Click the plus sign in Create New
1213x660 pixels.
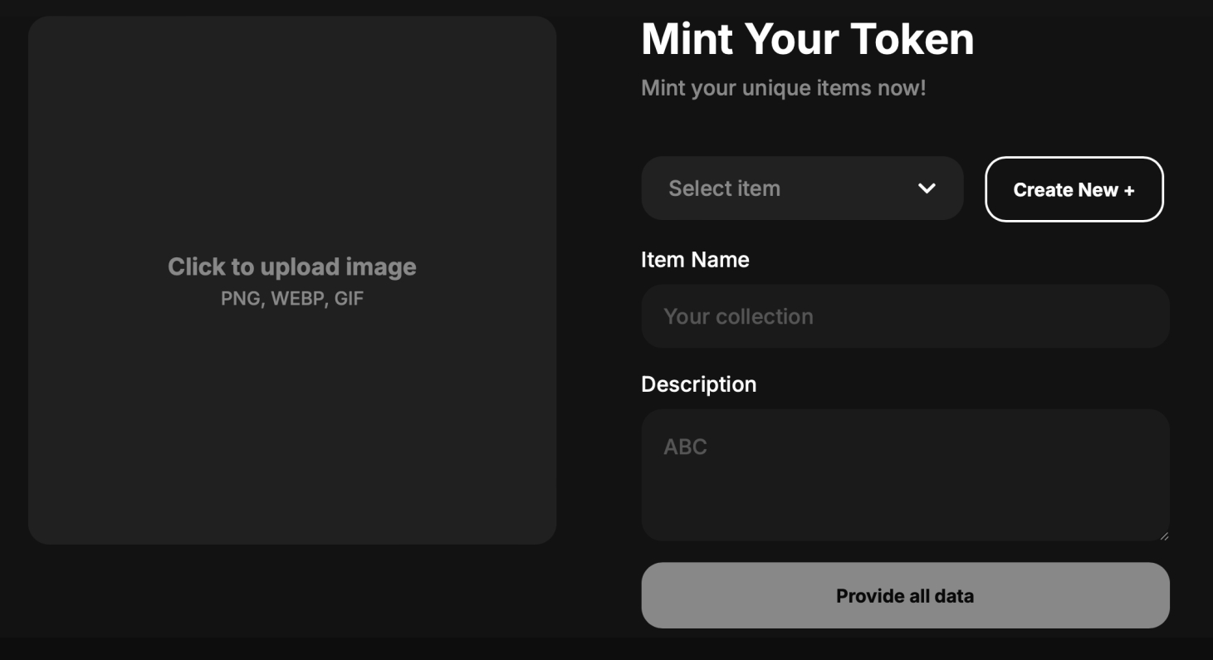(x=1128, y=190)
